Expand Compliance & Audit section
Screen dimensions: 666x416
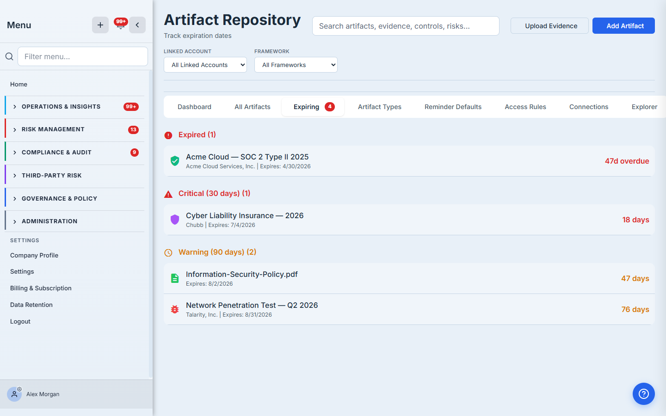click(x=75, y=153)
